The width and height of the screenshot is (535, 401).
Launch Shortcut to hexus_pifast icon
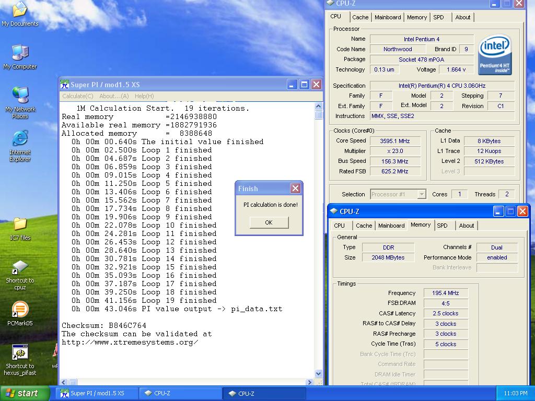coord(20,360)
